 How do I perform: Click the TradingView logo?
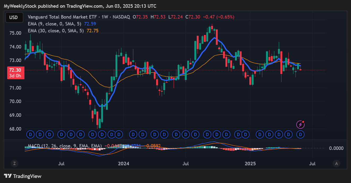(23, 176)
